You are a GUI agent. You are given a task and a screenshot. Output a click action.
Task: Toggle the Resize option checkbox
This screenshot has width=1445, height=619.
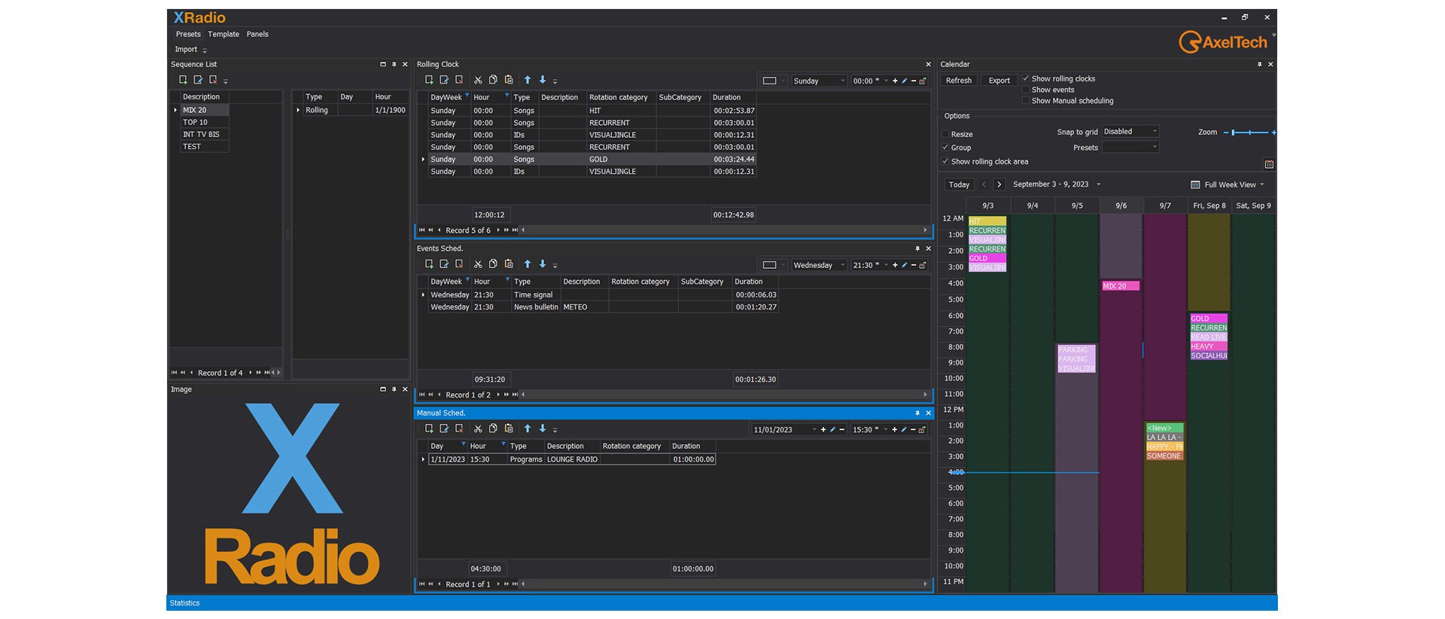(945, 134)
